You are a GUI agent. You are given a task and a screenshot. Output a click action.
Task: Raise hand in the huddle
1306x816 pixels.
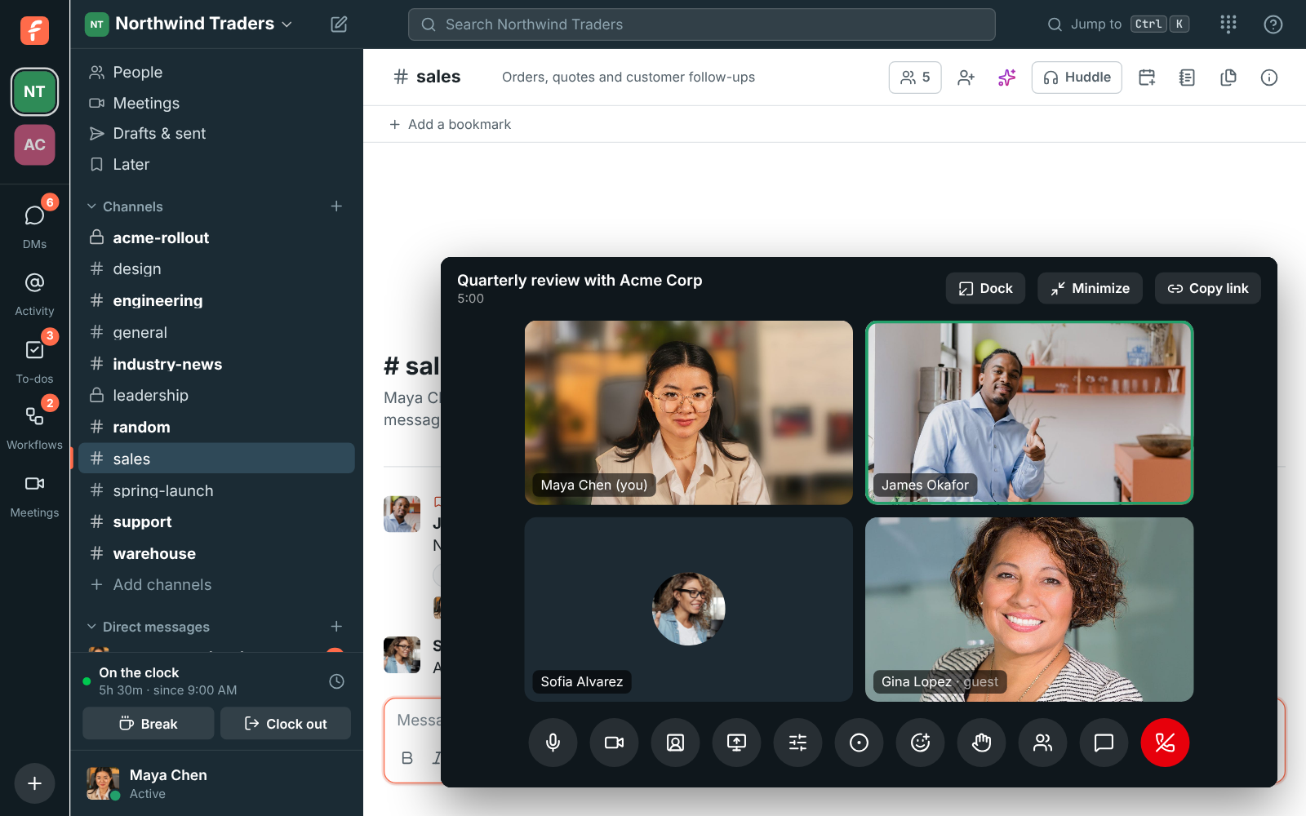coord(981,743)
